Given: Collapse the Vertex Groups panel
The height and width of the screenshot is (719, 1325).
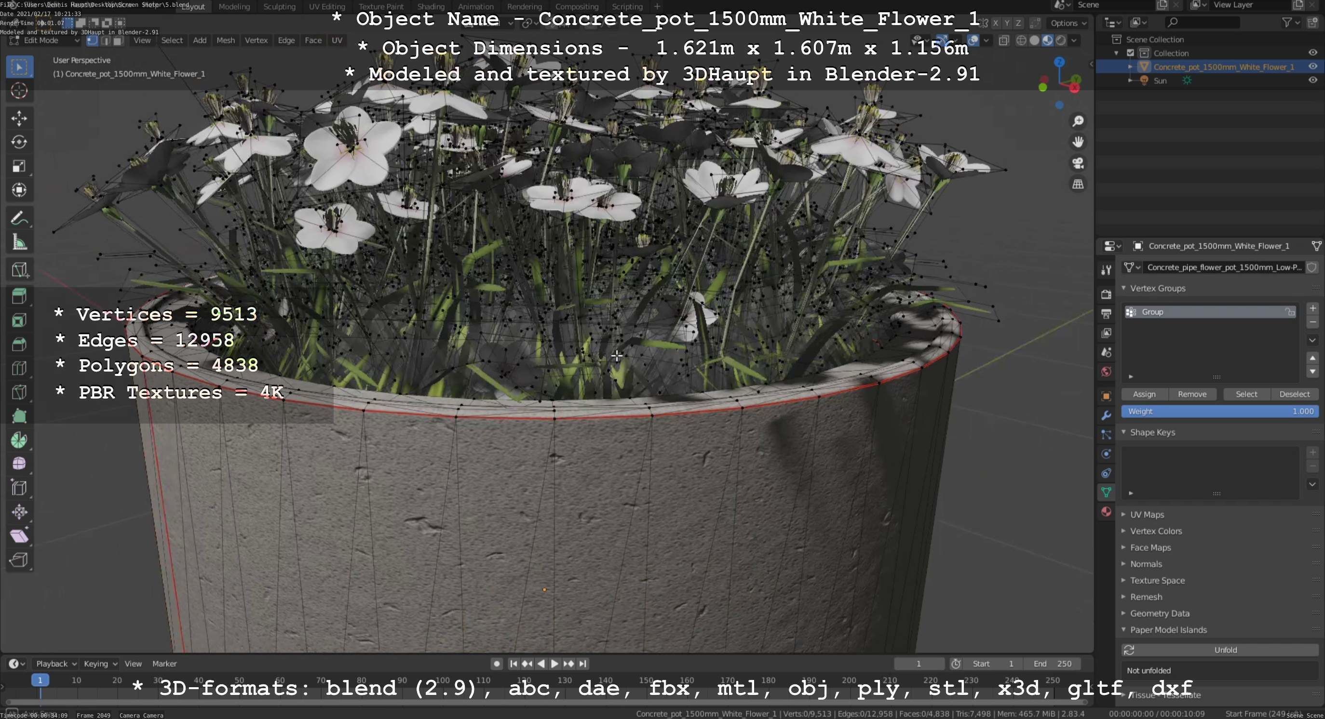Looking at the screenshot, I should pyautogui.click(x=1157, y=288).
